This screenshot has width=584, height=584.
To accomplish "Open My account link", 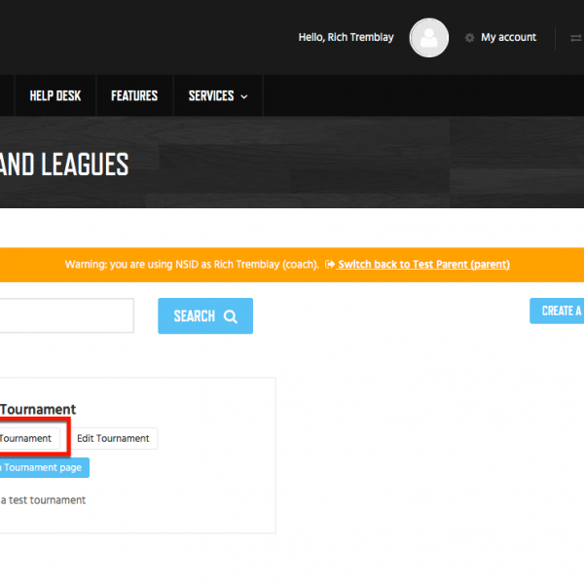I will 508,37.
